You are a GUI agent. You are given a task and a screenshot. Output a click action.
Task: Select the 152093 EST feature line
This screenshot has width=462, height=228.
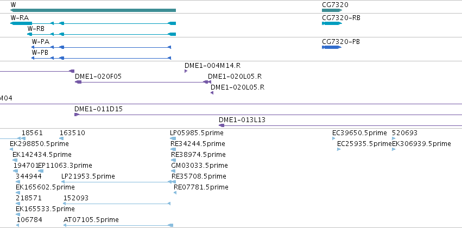[x=117, y=204]
